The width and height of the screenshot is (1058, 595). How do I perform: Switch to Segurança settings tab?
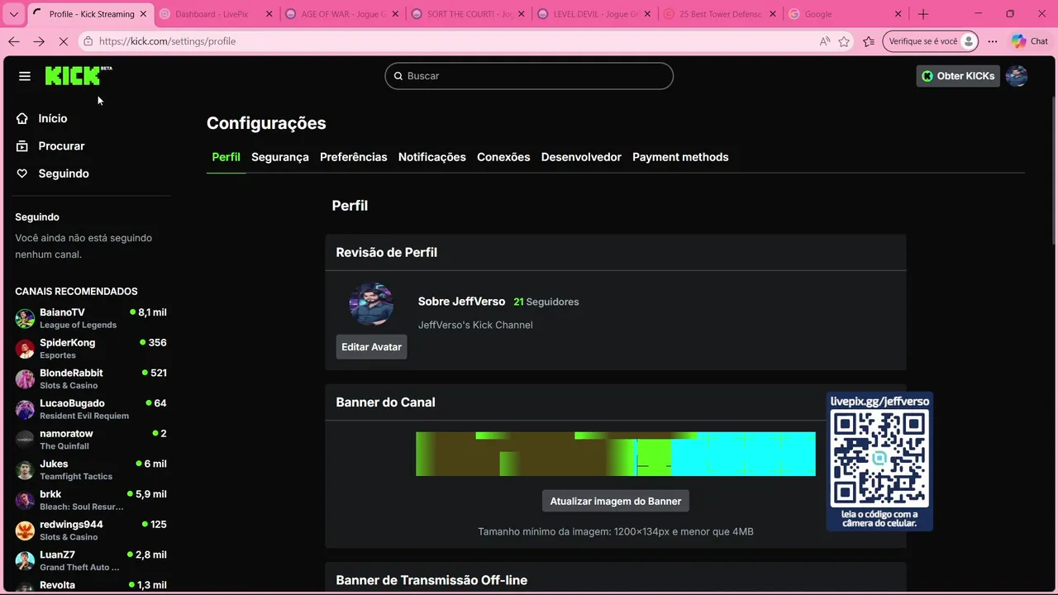(x=280, y=157)
